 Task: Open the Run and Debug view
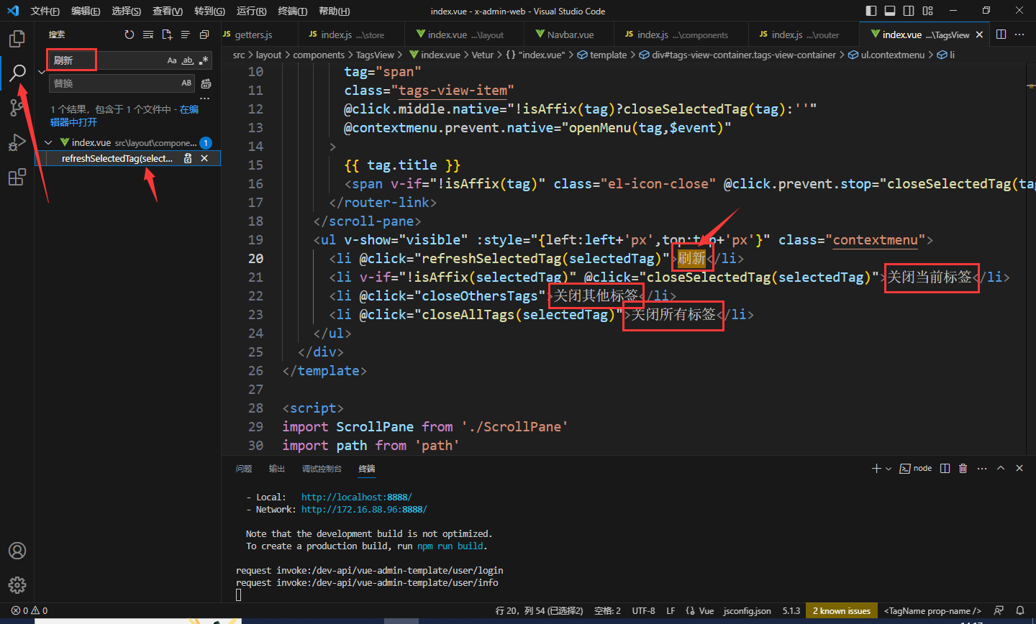click(17, 143)
